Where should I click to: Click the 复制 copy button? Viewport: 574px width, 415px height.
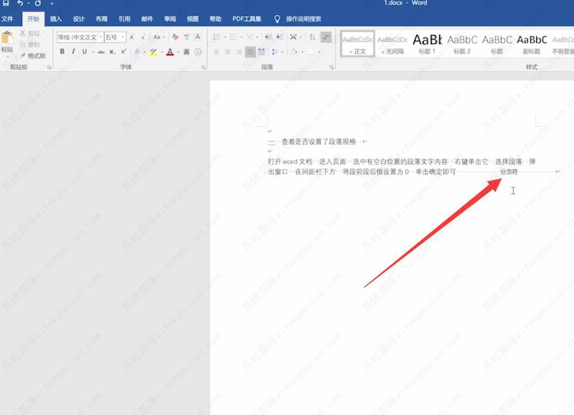[x=30, y=44]
